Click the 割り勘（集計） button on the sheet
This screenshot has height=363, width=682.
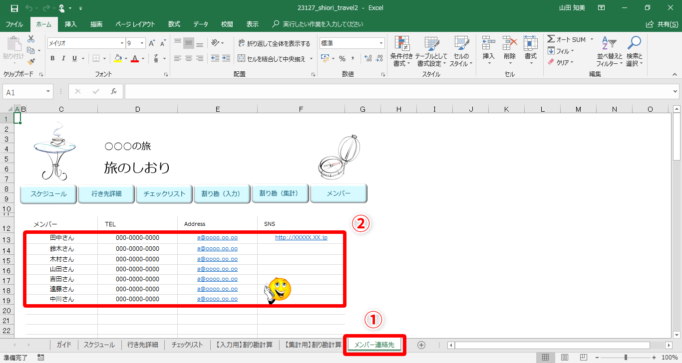[x=280, y=193]
